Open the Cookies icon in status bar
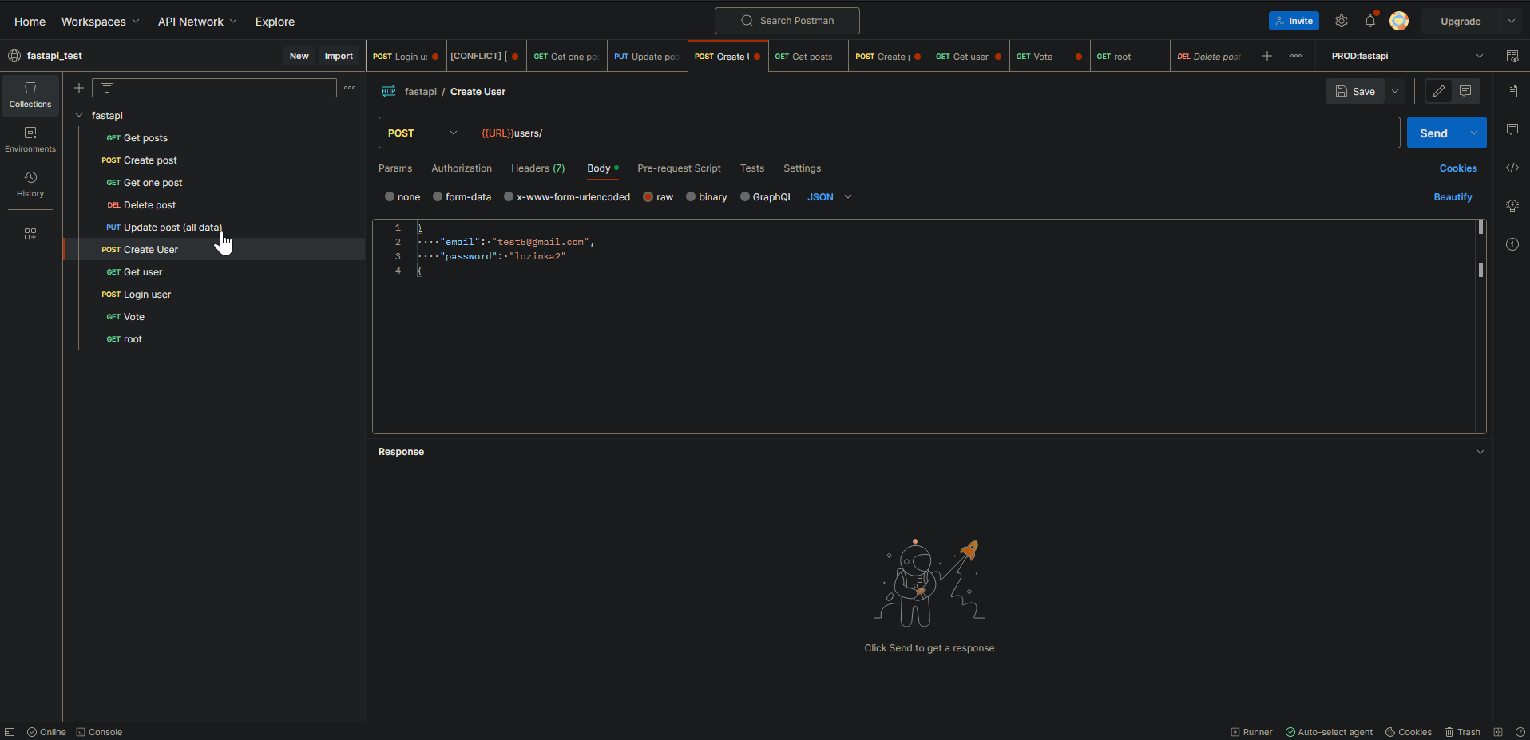The image size is (1530, 740). tap(1407, 731)
